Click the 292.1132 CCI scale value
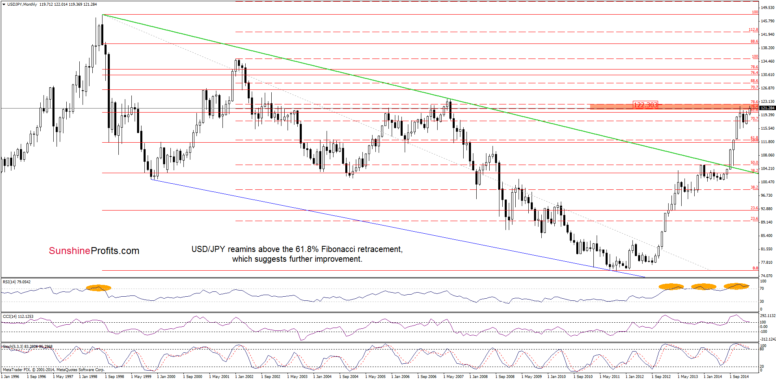This screenshot has width=776, height=380. [768, 315]
